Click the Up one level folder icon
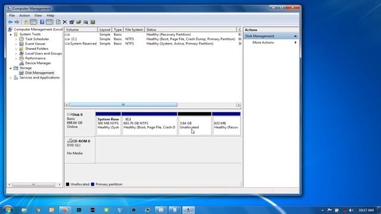Image resolution: width=381 pixels, height=214 pixels. [26, 22]
